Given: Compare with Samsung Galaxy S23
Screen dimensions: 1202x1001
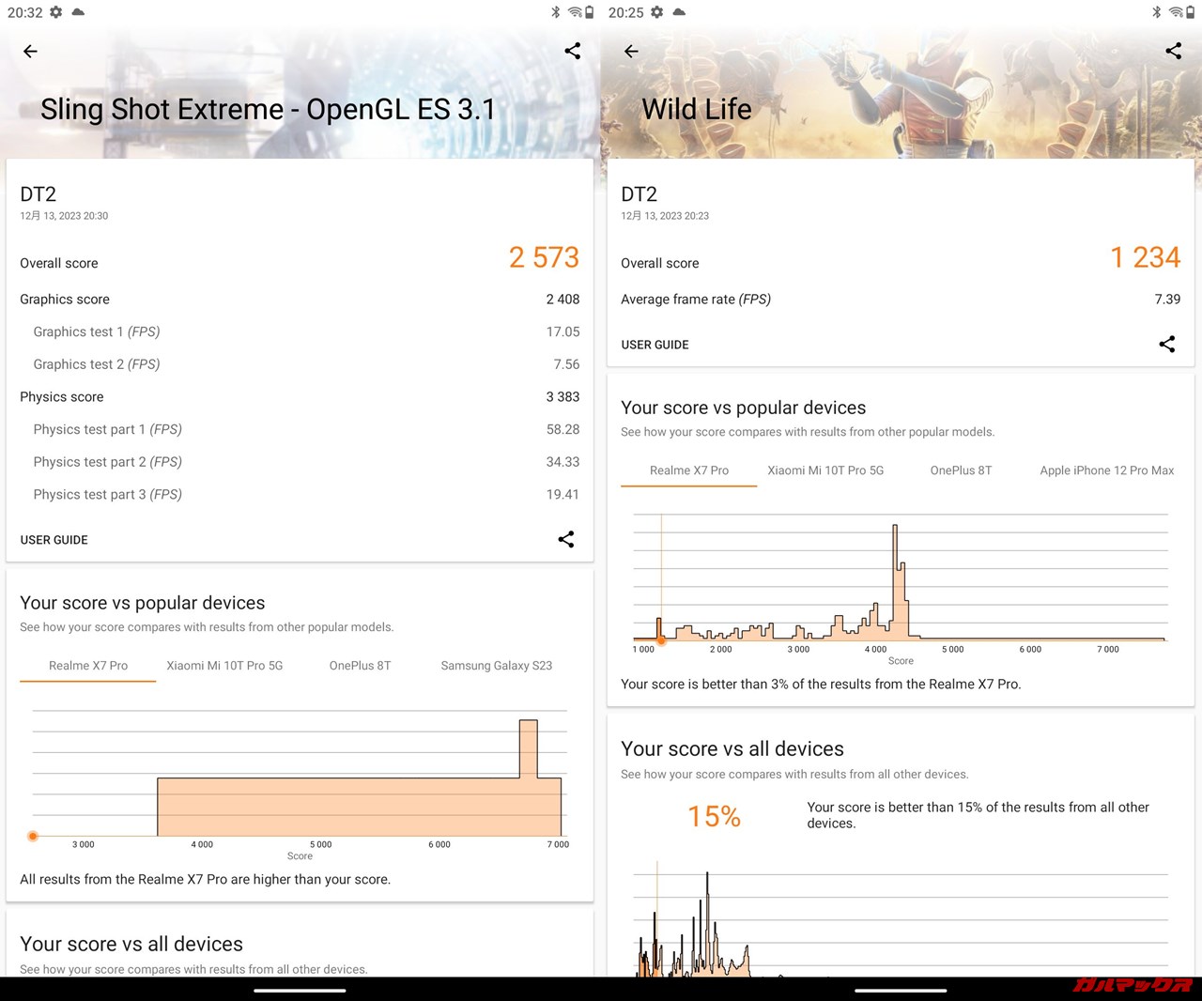Looking at the screenshot, I should [x=496, y=666].
